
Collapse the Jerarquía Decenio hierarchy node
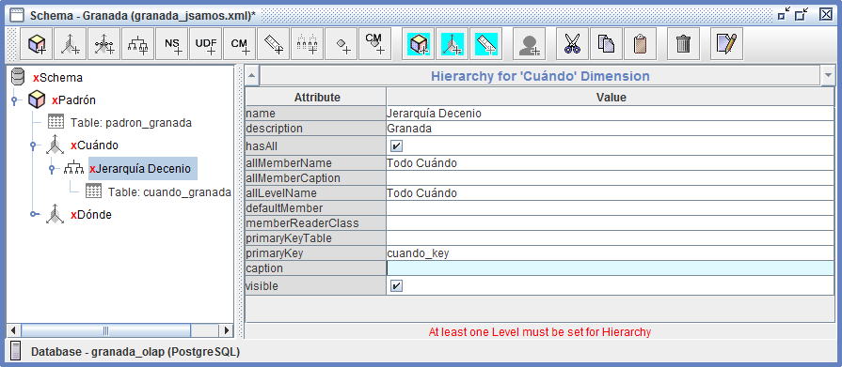tap(52, 169)
